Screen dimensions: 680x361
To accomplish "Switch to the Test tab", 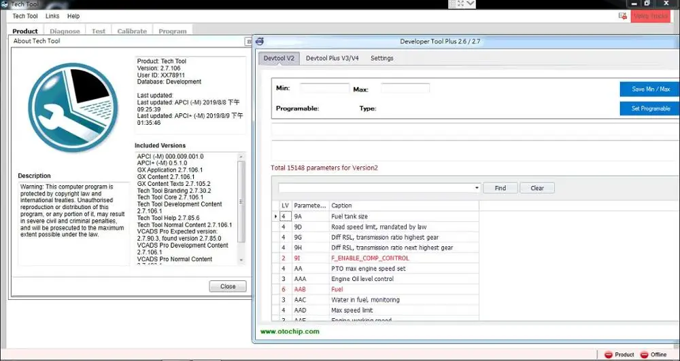I will click(x=99, y=31).
